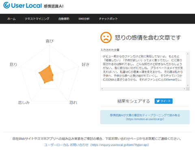The image size is (195, 153).
Task: Open the ホーム menu item
Action: tap(11, 19)
